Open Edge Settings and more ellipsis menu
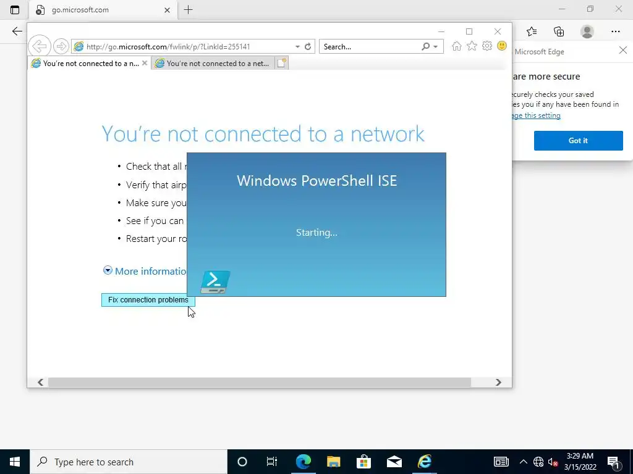Image resolution: width=633 pixels, height=474 pixels. coord(615,31)
